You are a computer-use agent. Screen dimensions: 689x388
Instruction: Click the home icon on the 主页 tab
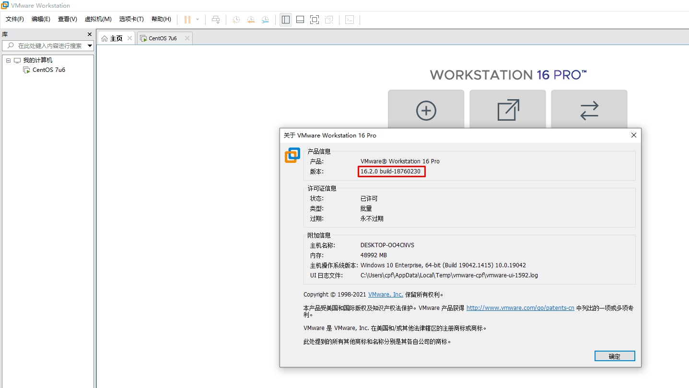click(x=105, y=38)
